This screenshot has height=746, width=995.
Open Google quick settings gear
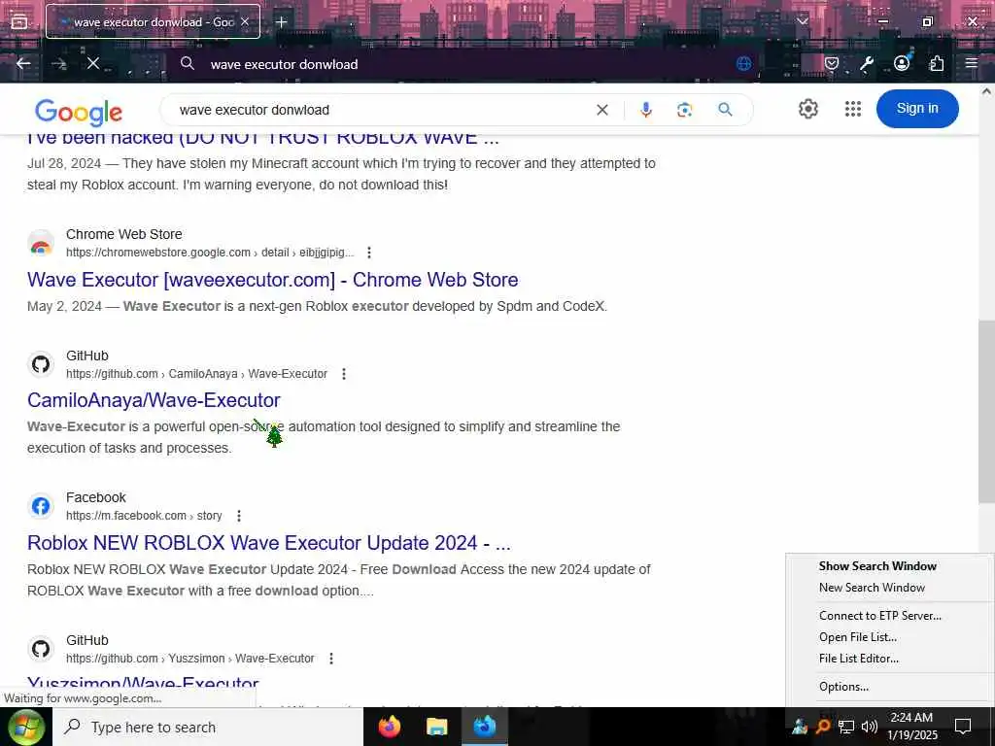coord(807,109)
